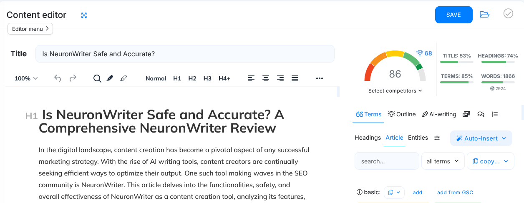Switch to the Entities sub-tab
This screenshot has height=203, width=524.
click(x=418, y=138)
